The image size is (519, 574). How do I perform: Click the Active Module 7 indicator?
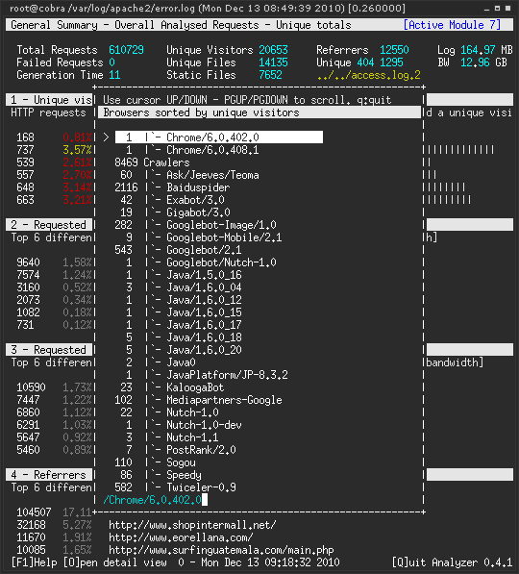(x=452, y=25)
